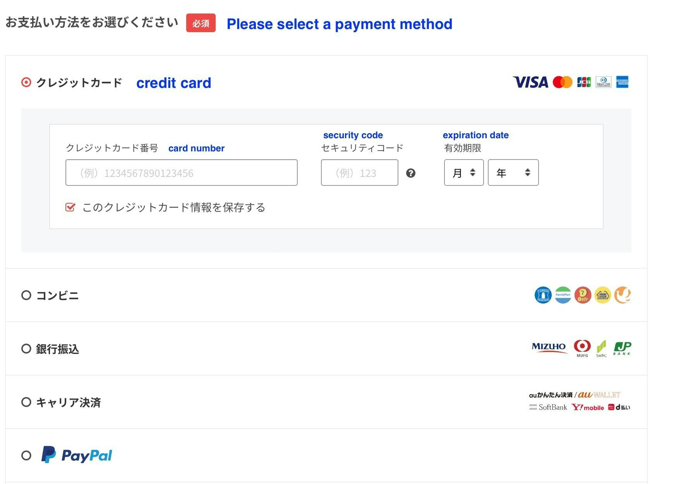The width and height of the screenshot is (676, 484).
Task: Select the コンビニ payment radio button
Action: click(x=26, y=295)
